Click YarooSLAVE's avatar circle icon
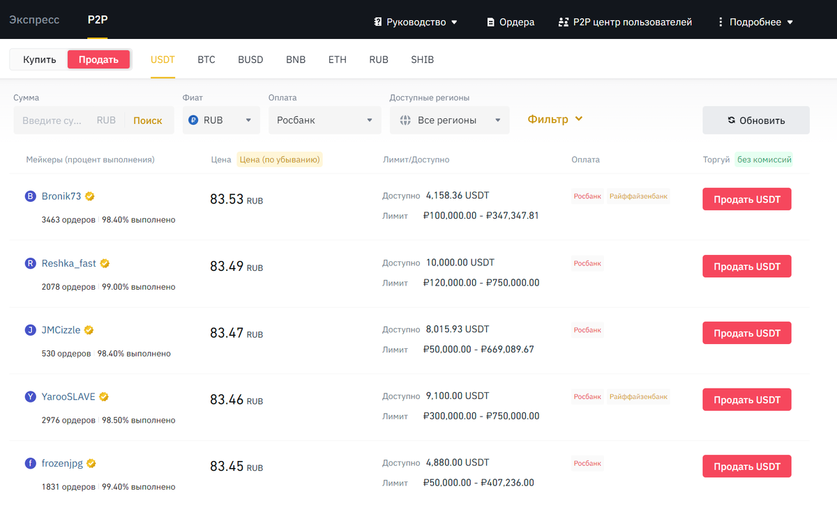The width and height of the screenshot is (837, 507). point(31,397)
